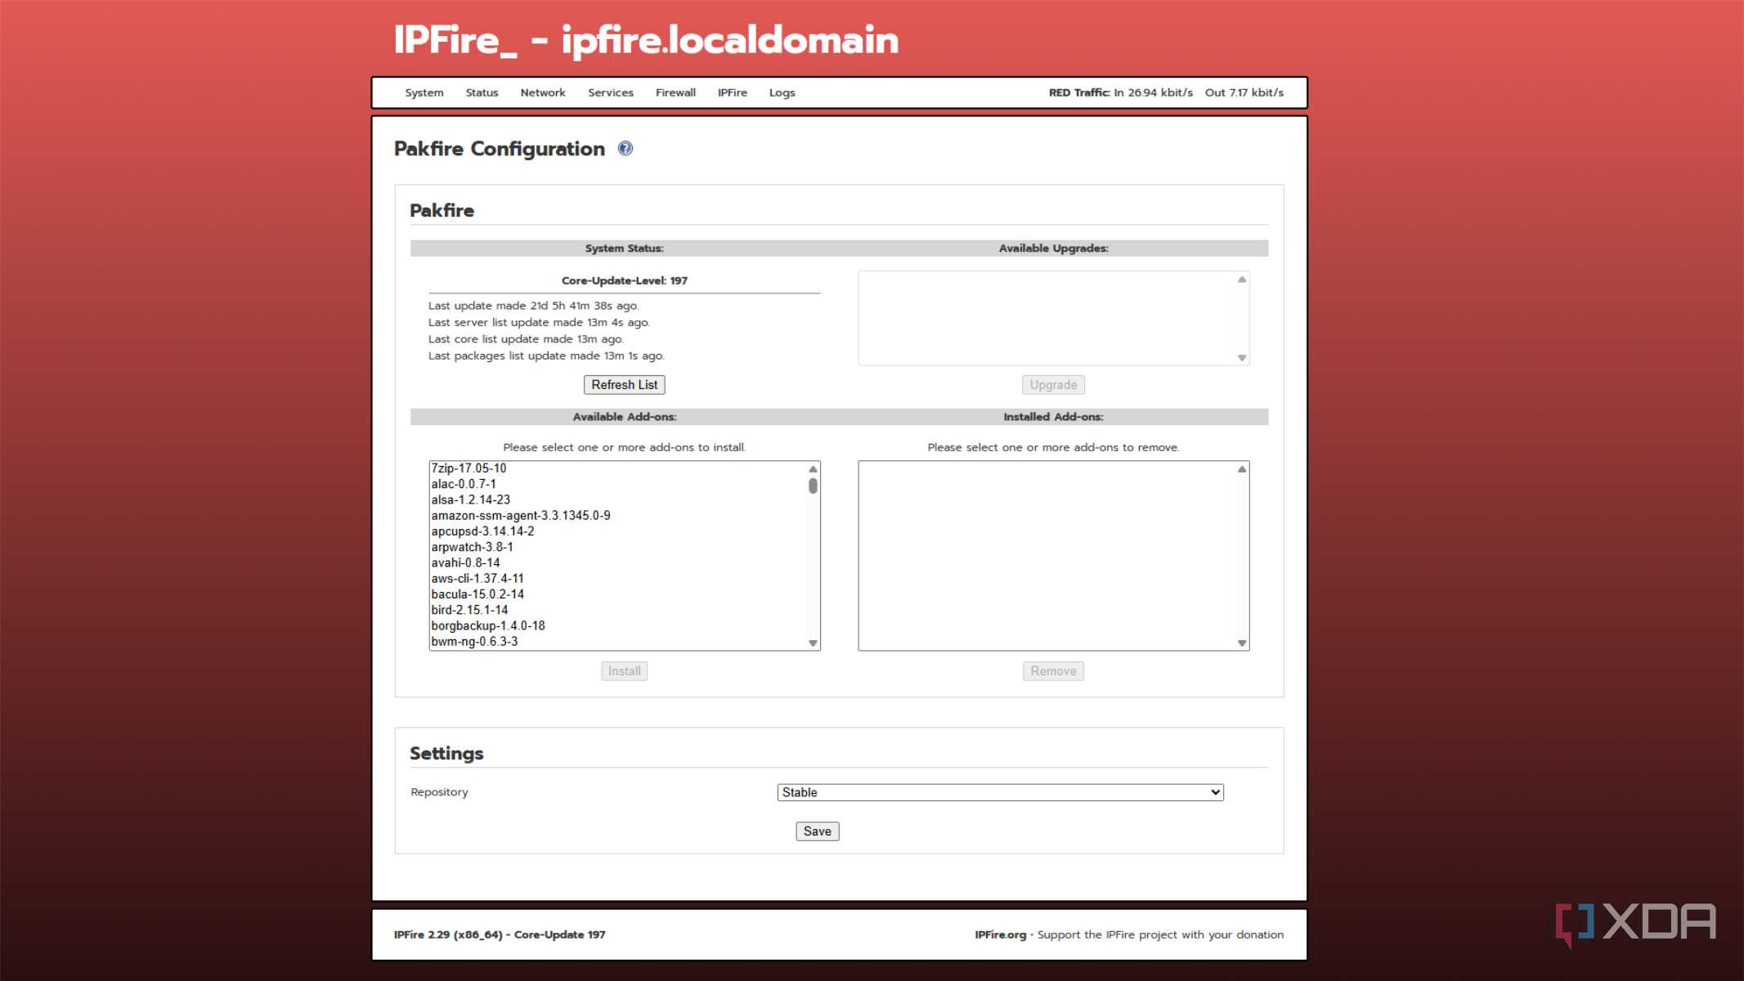Click the available add-ons scroll down arrow
Viewport: 1744px width, 981px height.
tap(813, 643)
